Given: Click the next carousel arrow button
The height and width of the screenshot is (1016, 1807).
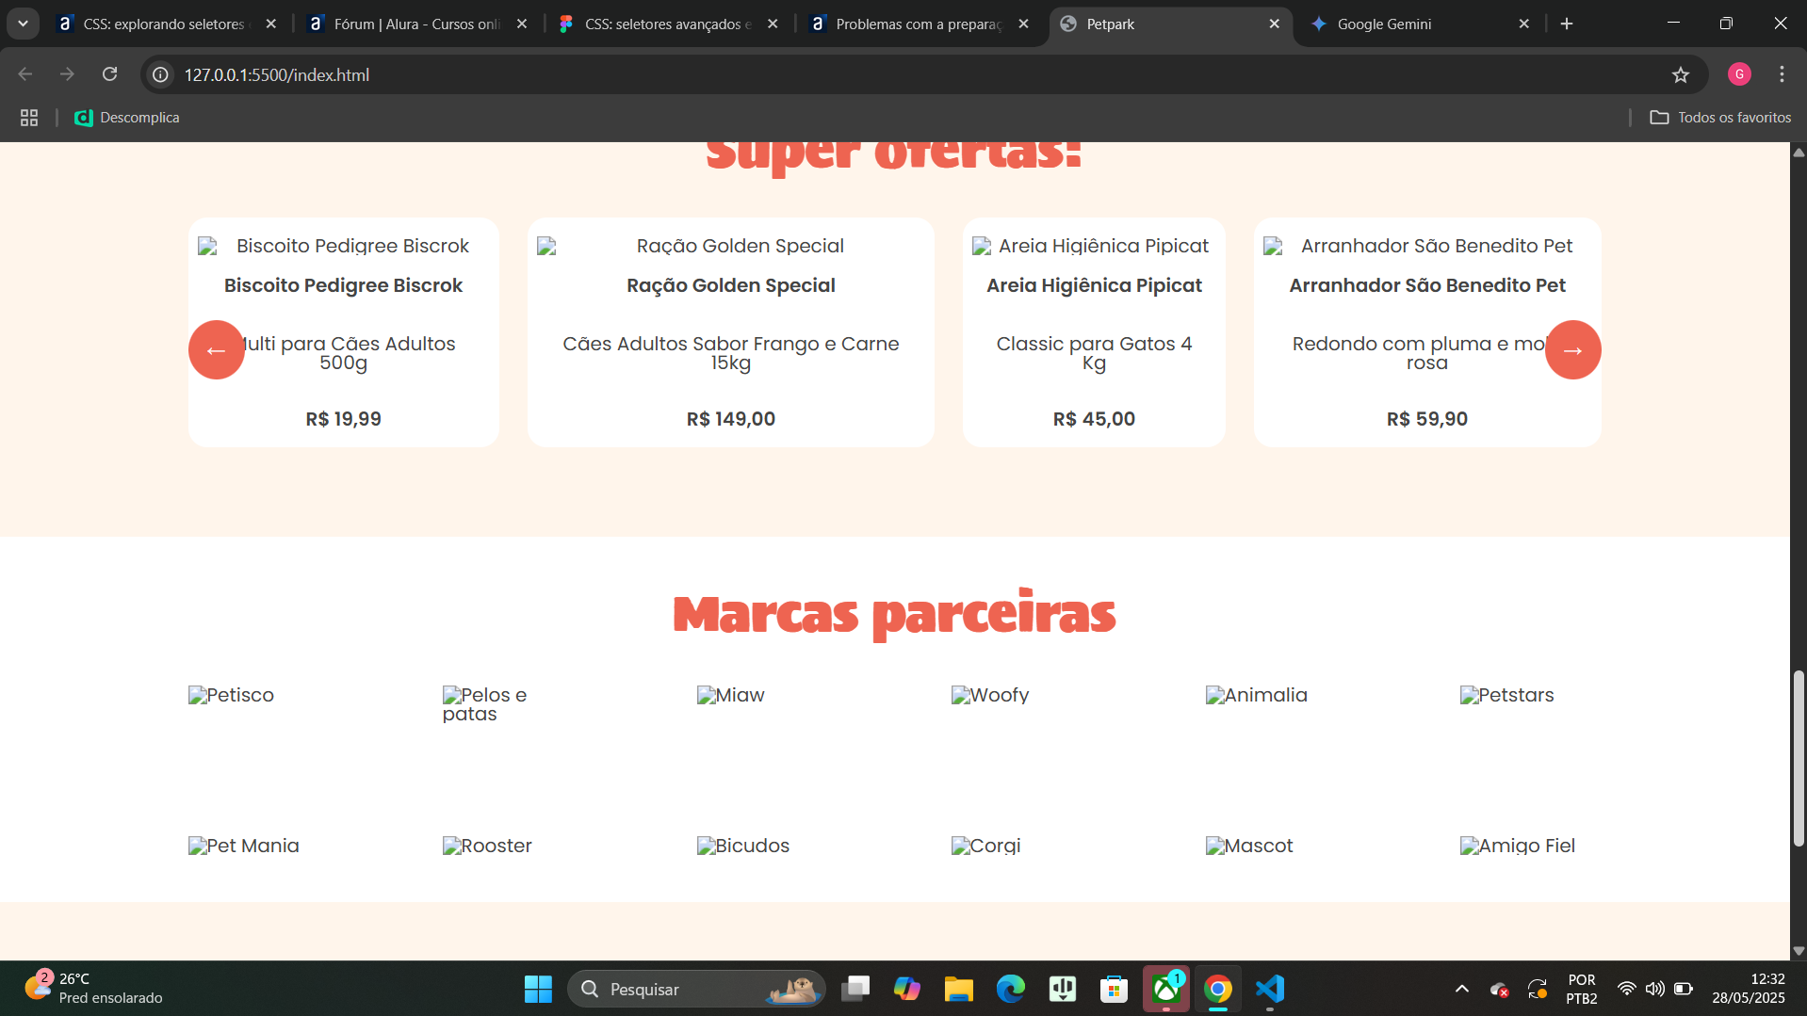Looking at the screenshot, I should (1572, 350).
